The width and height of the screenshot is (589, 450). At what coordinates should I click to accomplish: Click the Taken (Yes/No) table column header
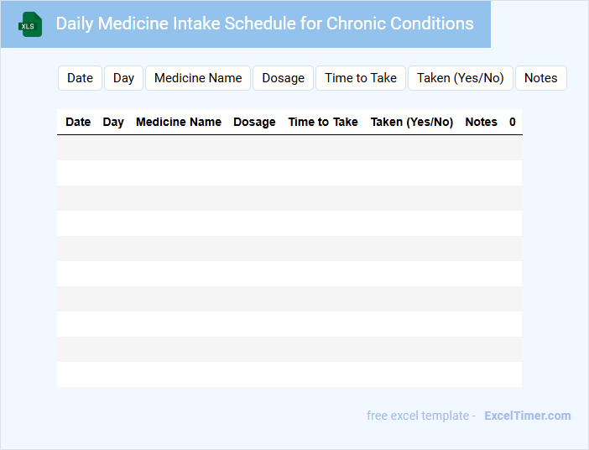(412, 122)
